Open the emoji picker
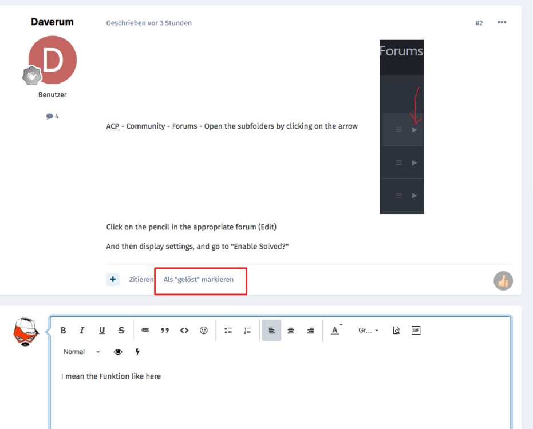 (x=204, y=331)
